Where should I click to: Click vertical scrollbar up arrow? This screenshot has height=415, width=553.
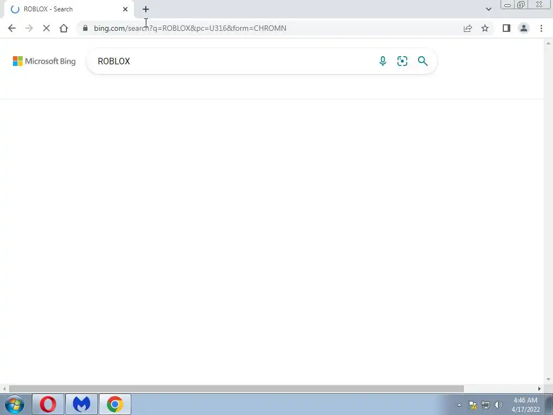point(548,43)
